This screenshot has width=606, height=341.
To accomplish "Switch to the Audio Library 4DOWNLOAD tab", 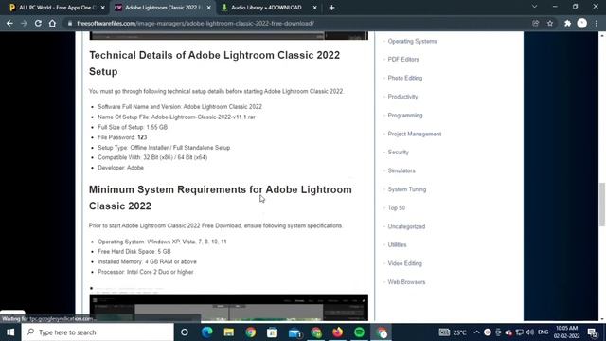I will coord(269,8).
